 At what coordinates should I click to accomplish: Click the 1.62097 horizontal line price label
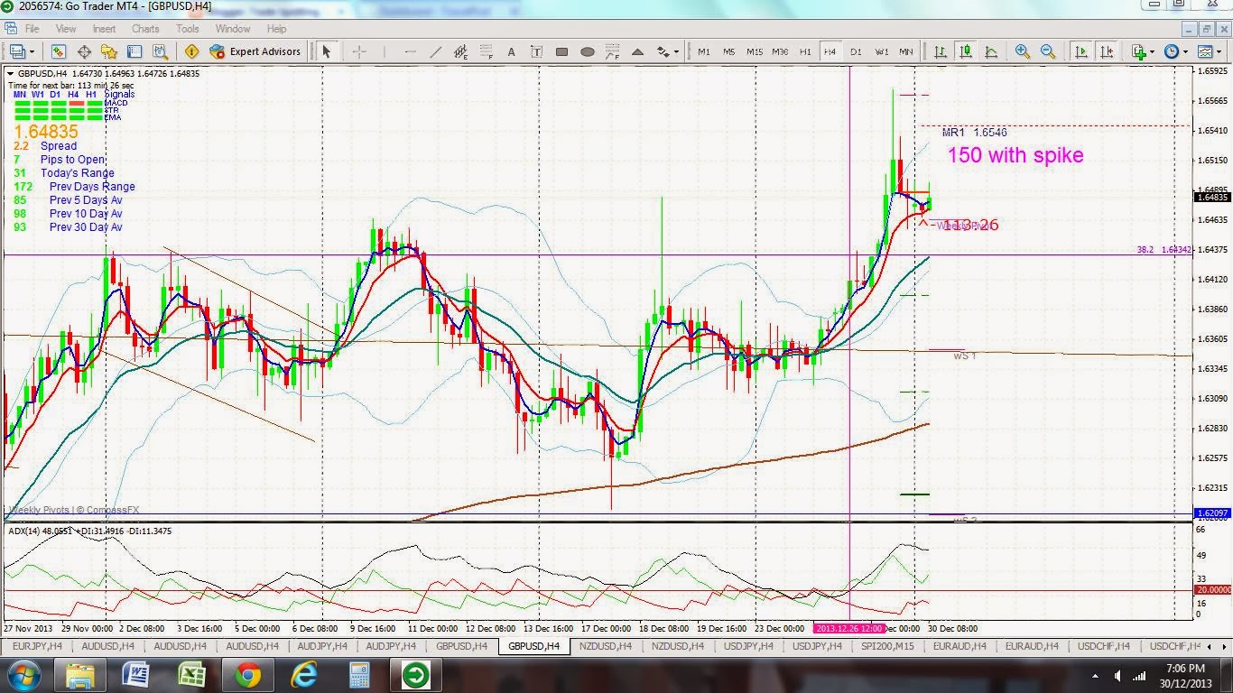coord(1211,513)
